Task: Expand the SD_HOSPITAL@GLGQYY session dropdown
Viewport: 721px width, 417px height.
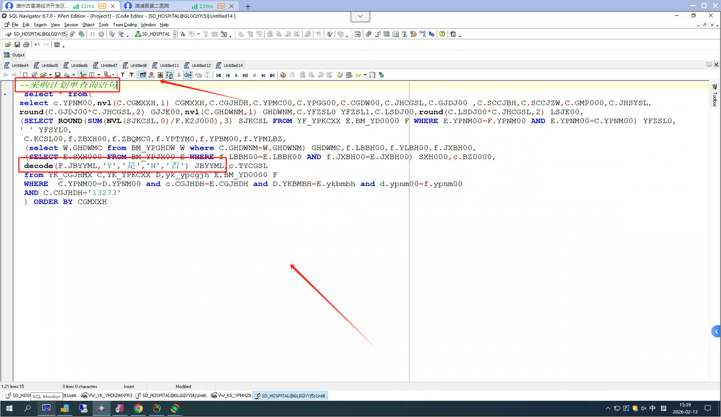Action: pyautogui.click(x=66, y=34)
